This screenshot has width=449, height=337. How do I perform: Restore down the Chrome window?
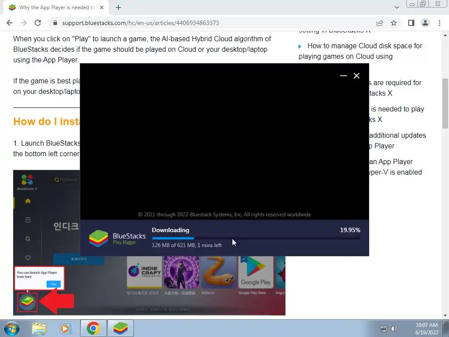click(x=423, y=4)
